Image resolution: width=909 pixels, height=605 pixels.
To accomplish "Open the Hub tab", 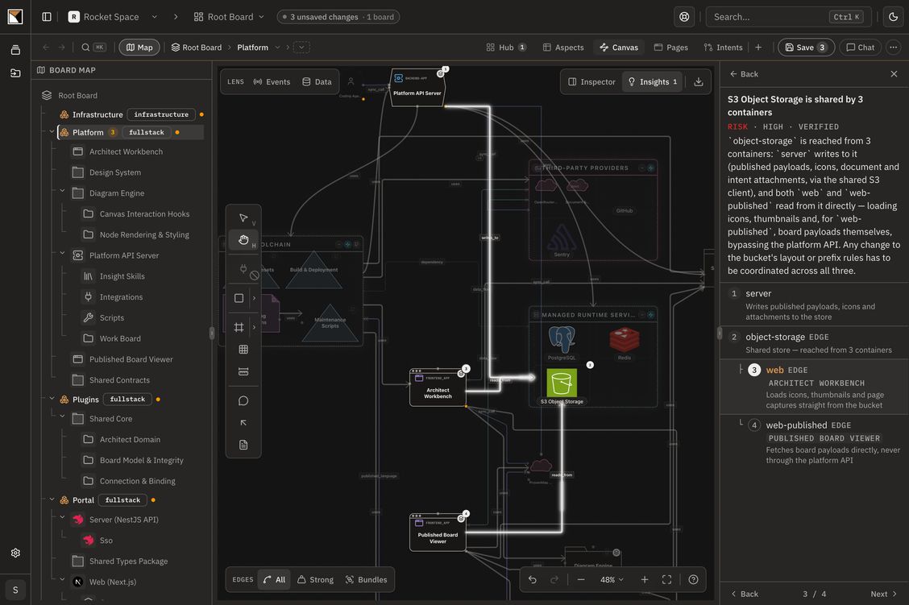I will point(506,47).
